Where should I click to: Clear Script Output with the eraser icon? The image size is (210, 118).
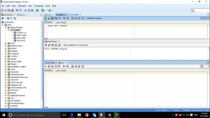pos(49,45)
